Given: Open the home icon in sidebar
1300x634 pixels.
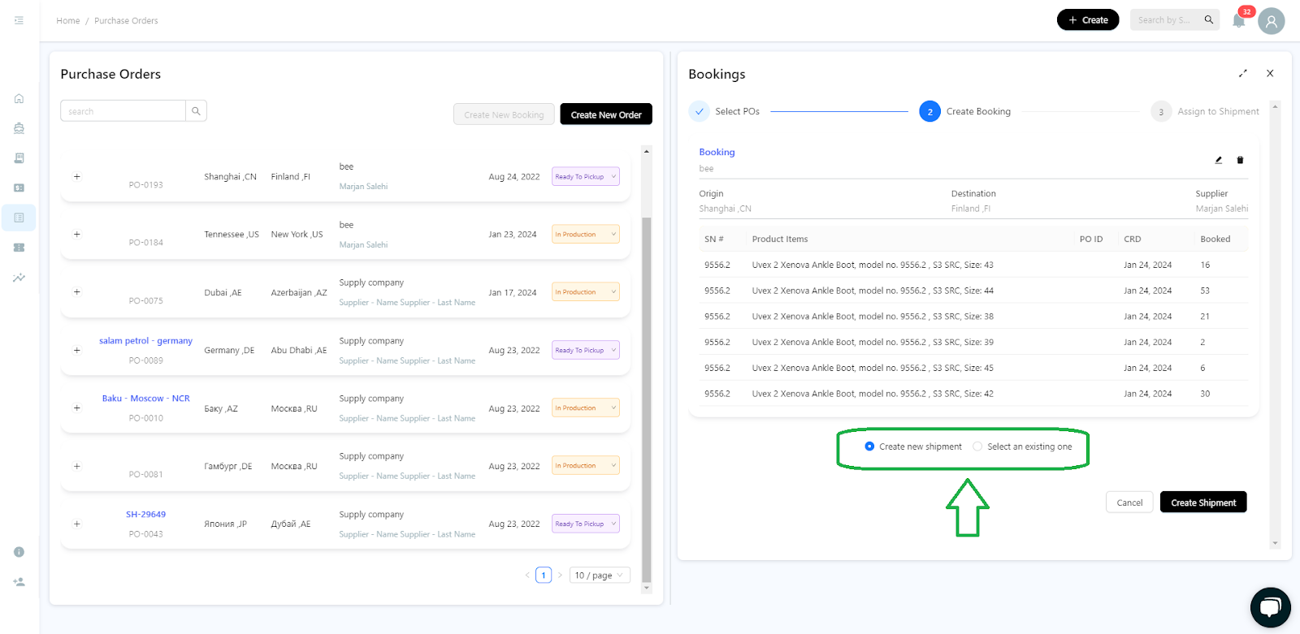Looking at the screenshot, I should (x=19, y=99).
